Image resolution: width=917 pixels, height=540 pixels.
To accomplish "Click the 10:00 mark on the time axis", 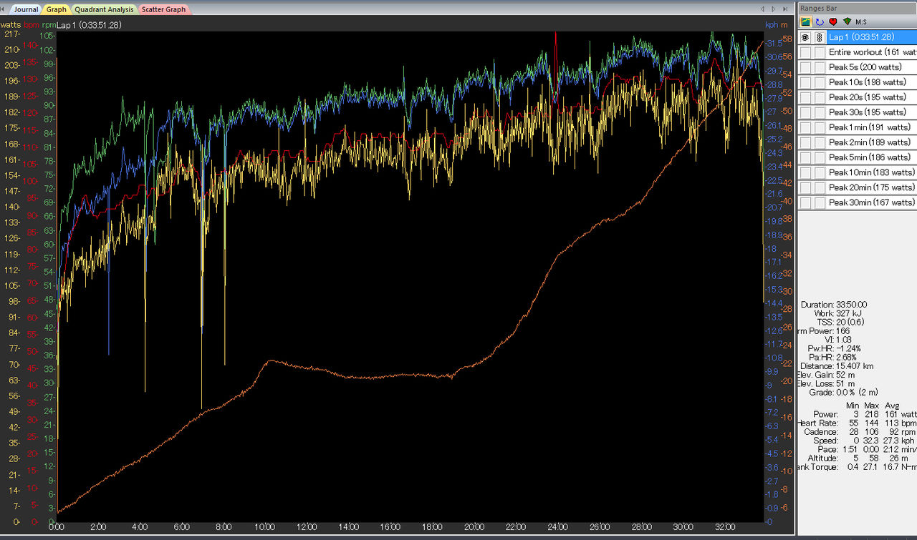I will click(265, 527).
